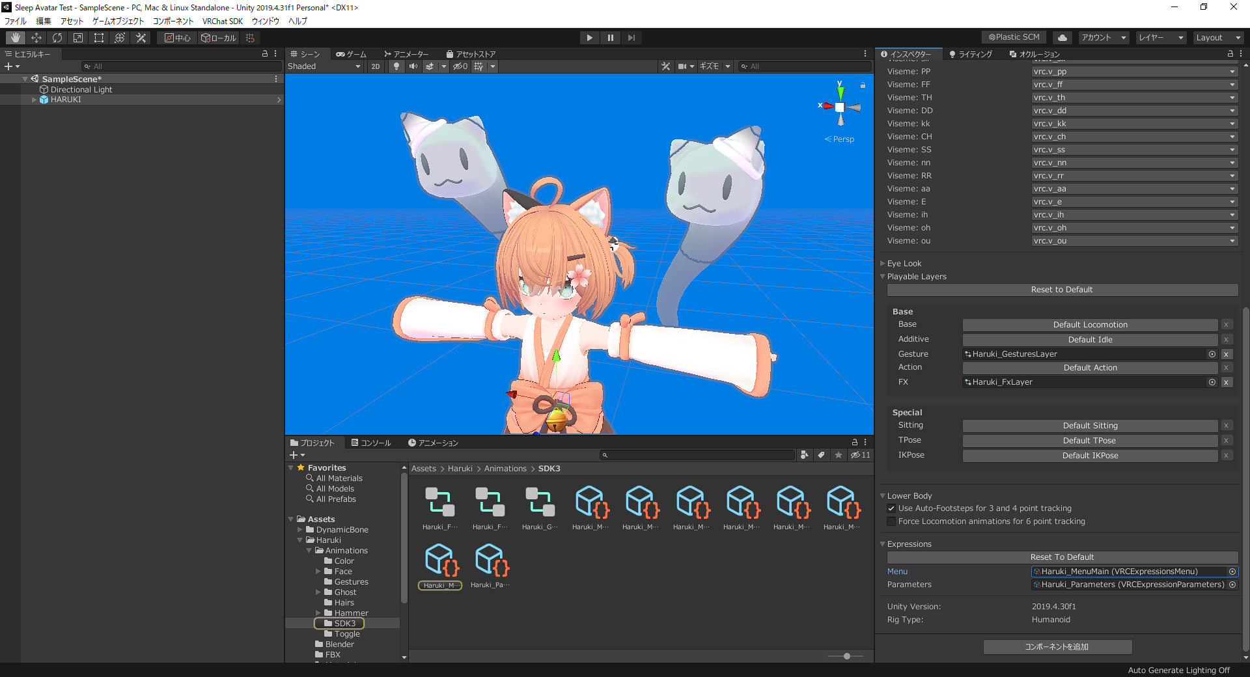The width and height of the screenshot is (1250, 677).
Task: Select the Rotate tool
Action: [x=57, y=37]
